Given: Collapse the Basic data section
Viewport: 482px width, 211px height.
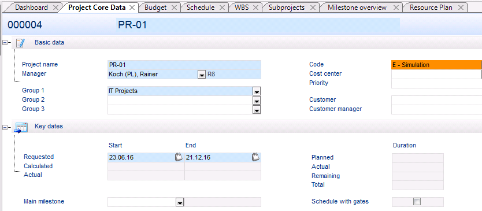Looking at the screenshot, I should (5, 43).
